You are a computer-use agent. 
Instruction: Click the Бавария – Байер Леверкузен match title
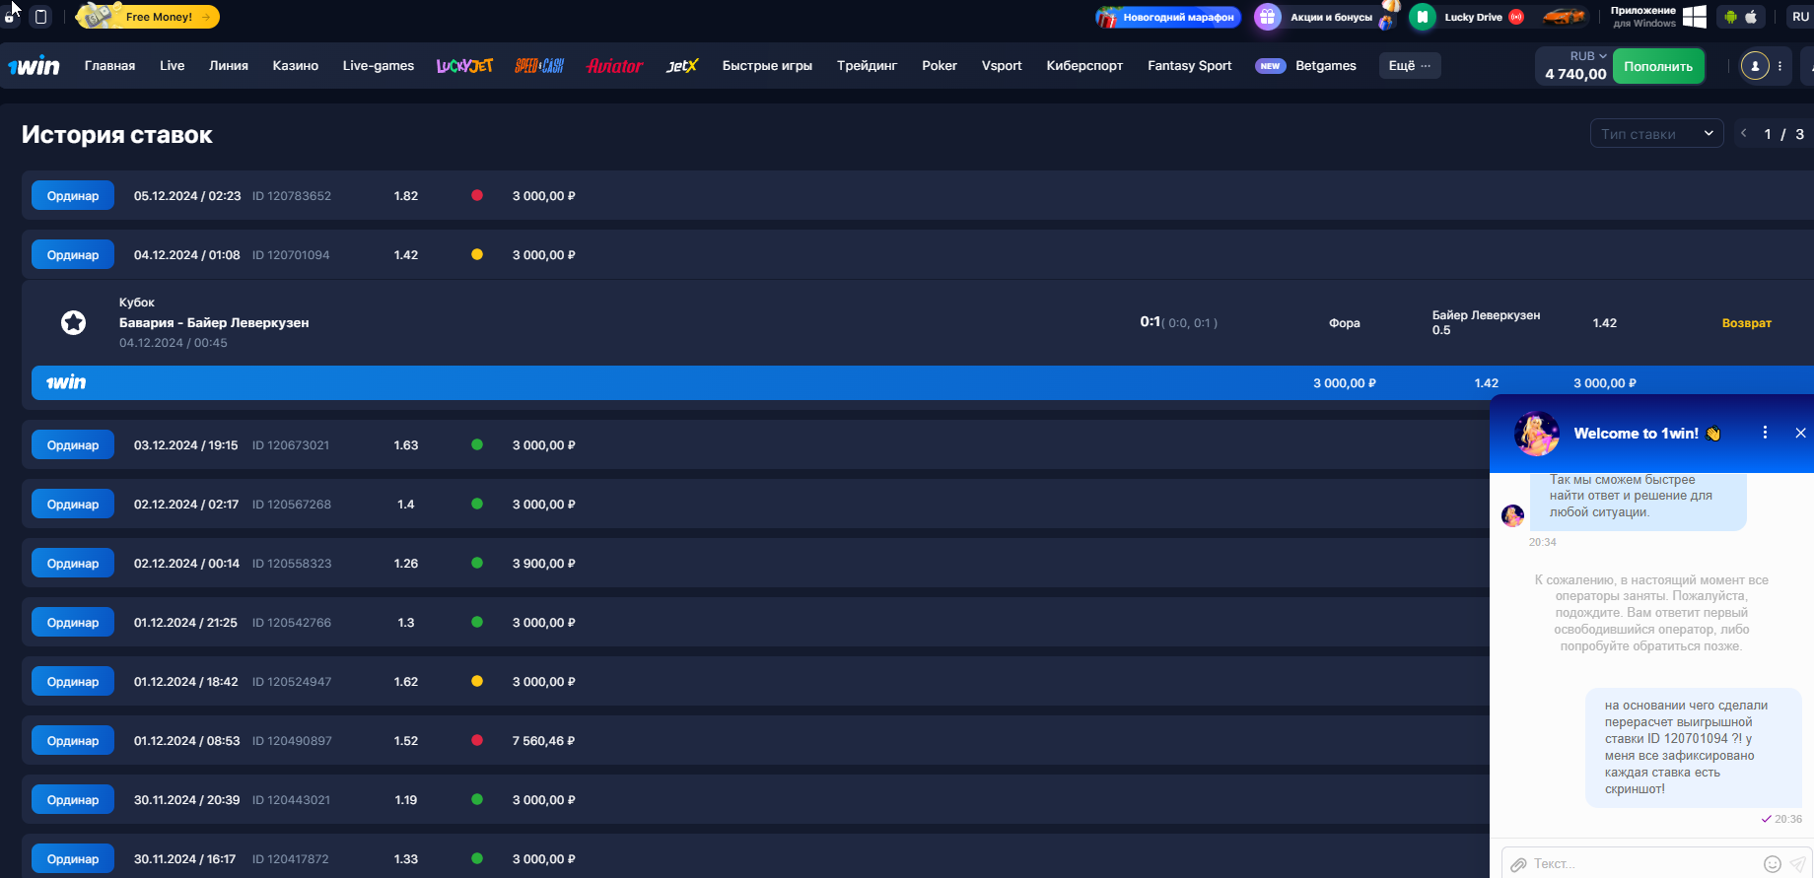214,322
